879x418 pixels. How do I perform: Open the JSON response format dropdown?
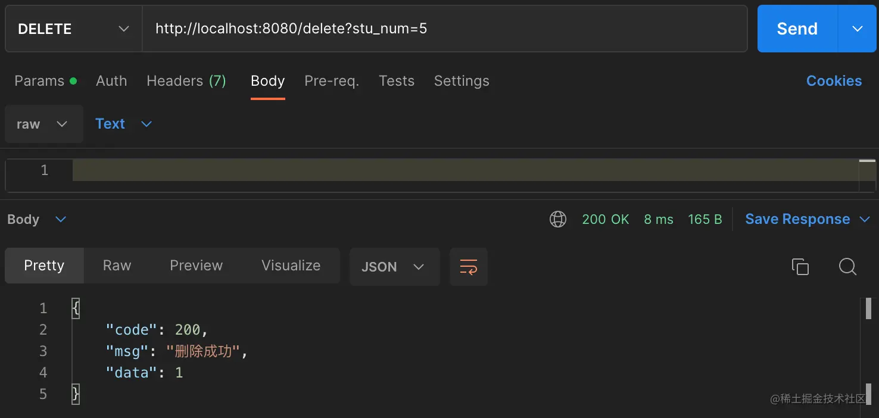coord(394,267)
